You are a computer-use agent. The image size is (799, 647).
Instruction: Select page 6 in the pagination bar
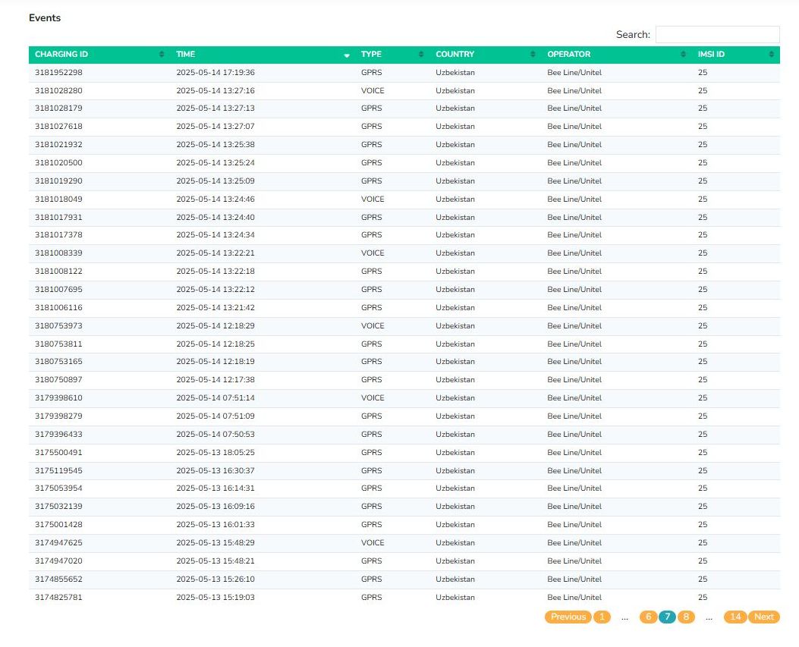coord(648,617)
